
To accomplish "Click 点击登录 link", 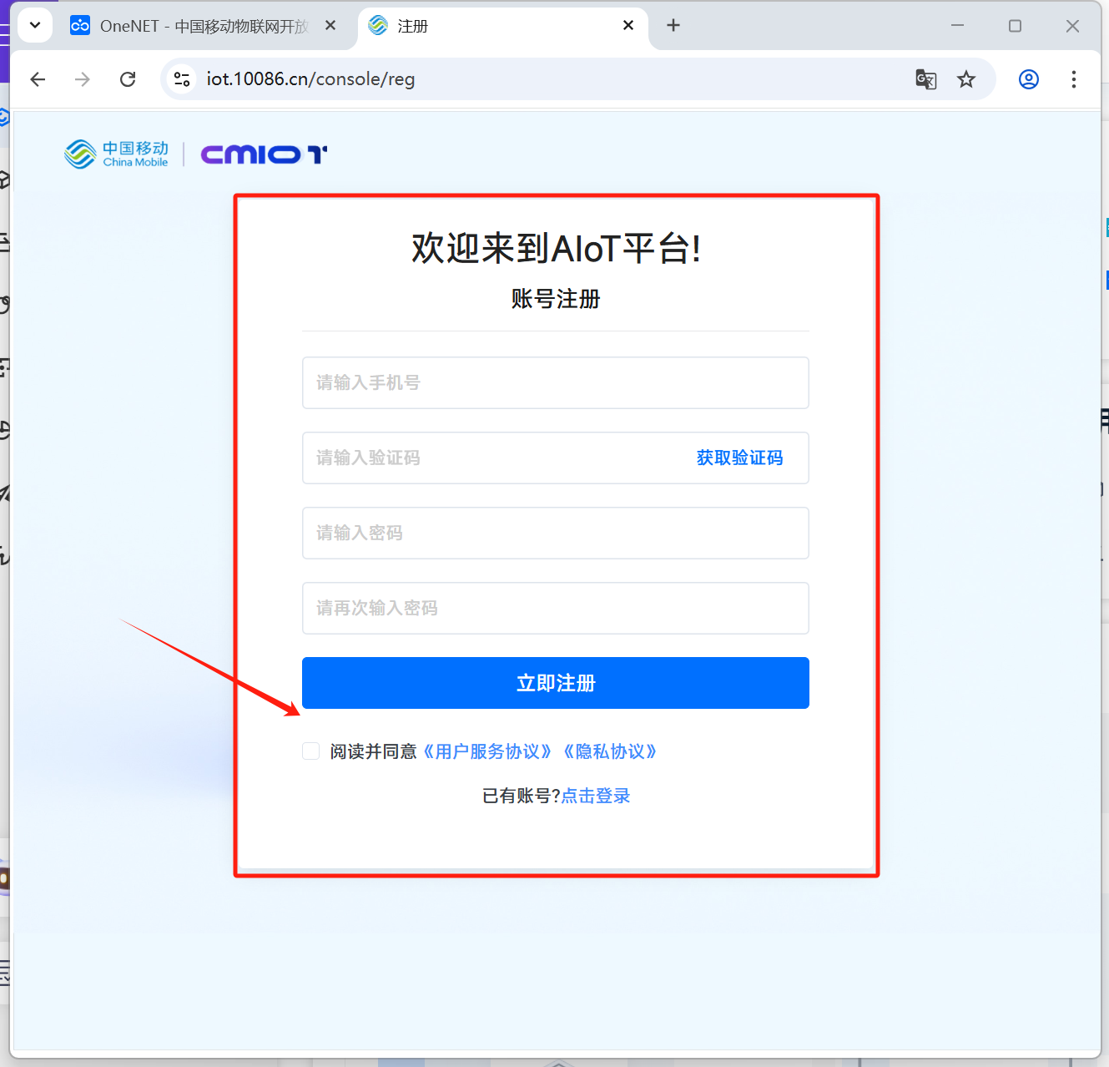I will click(596, 796).
